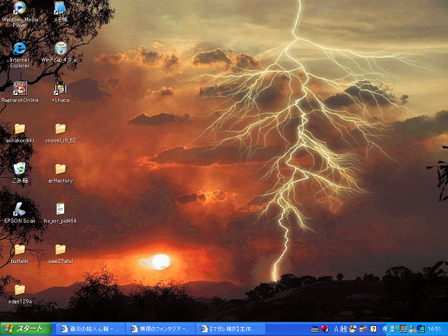Select the WinPcap_4_0_a installer icon
The image size is (448, 336).
pos(60,52)
